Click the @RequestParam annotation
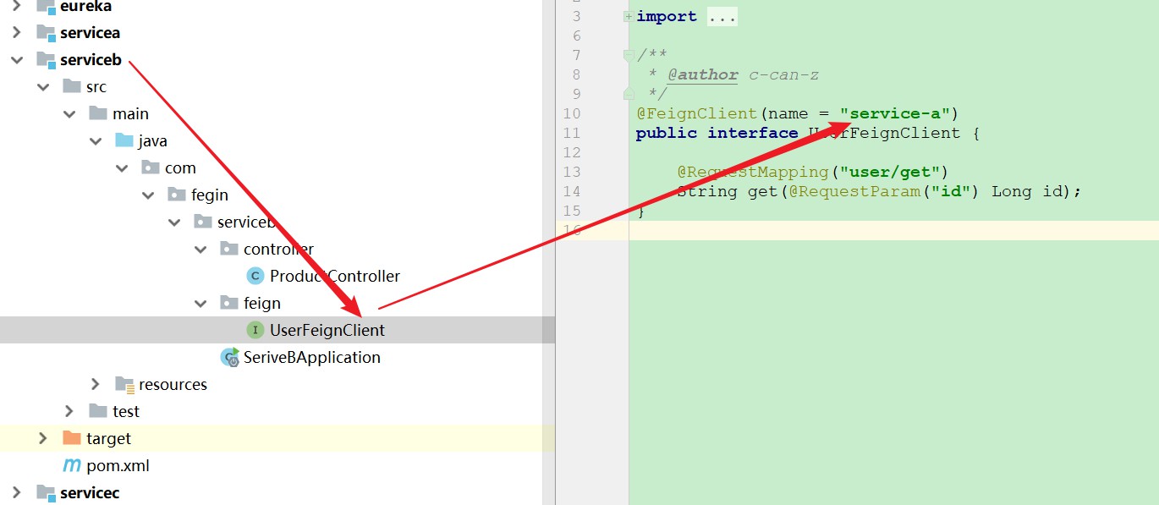This screenshot has width=1159, height=505. point(854,191)
